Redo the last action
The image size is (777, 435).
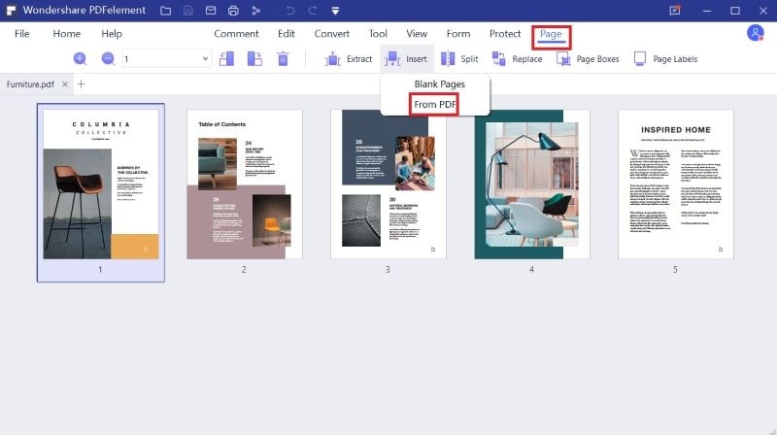click(x=313, y=11)
